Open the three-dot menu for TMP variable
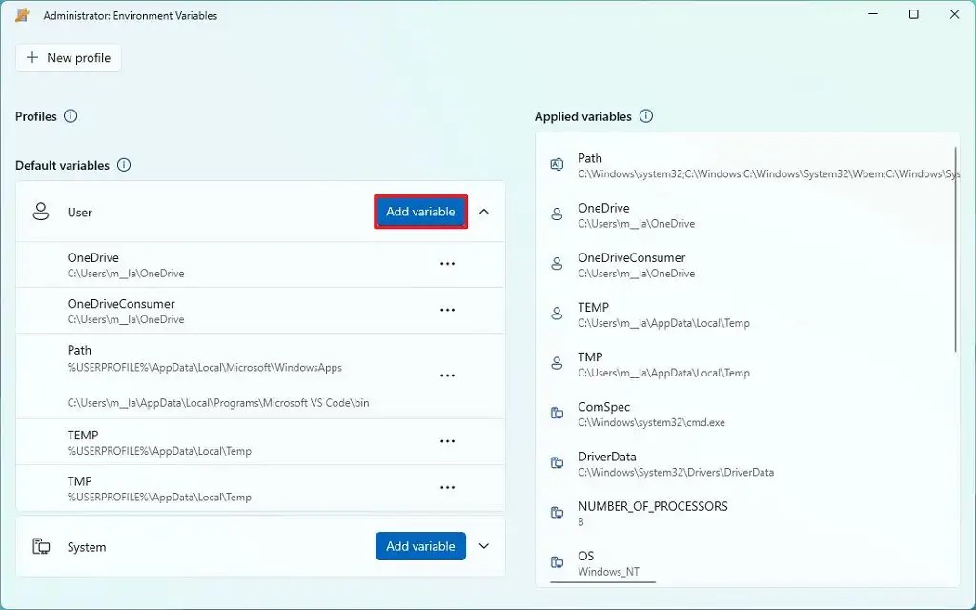 pos(448,487)
